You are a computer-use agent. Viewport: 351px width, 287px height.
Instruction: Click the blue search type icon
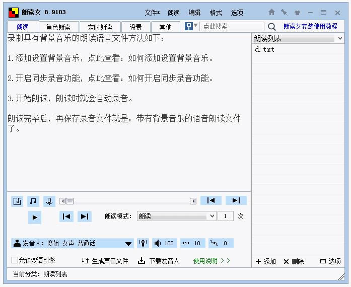tap(188, 26)
